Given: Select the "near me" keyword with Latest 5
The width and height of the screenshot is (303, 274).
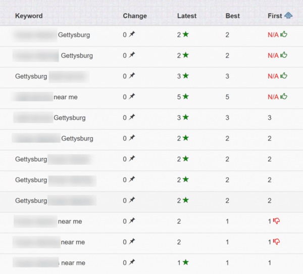Looking at the screenshot, I should point(65,97).
